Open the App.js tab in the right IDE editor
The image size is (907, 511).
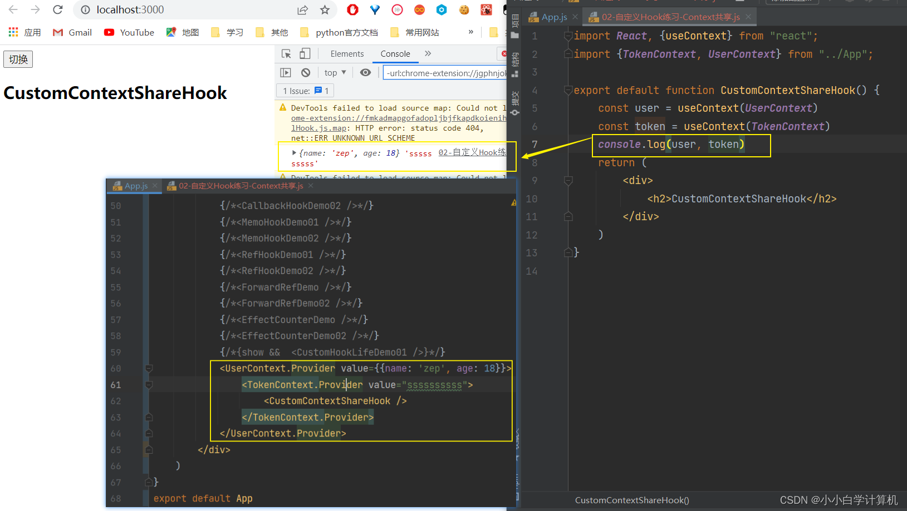tap(555, 17)
